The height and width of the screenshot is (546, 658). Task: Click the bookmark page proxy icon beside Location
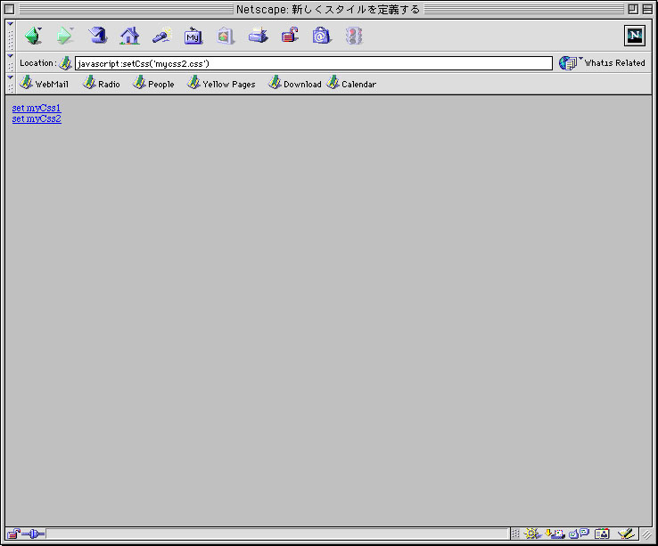(65, 63)
